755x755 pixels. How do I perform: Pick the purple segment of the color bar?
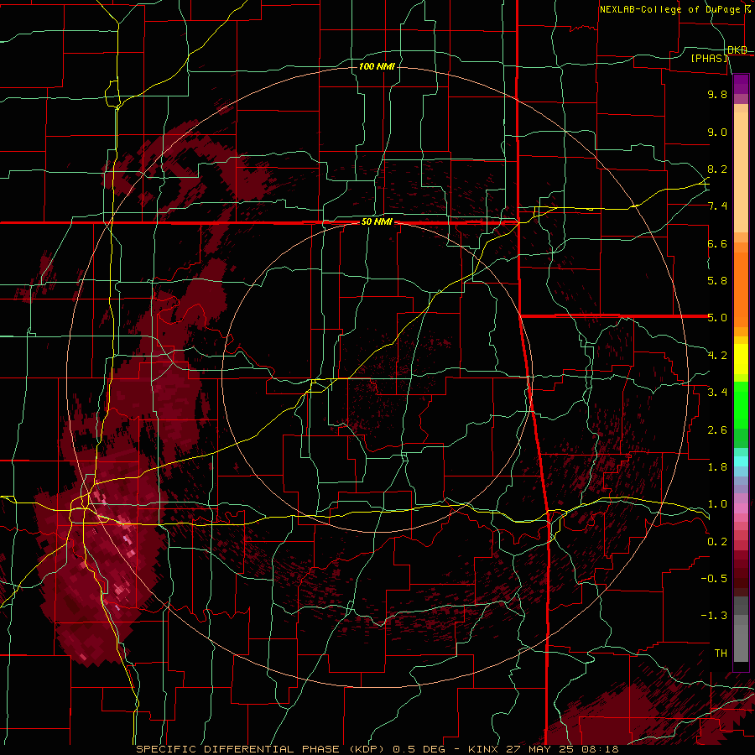(741, 84)
